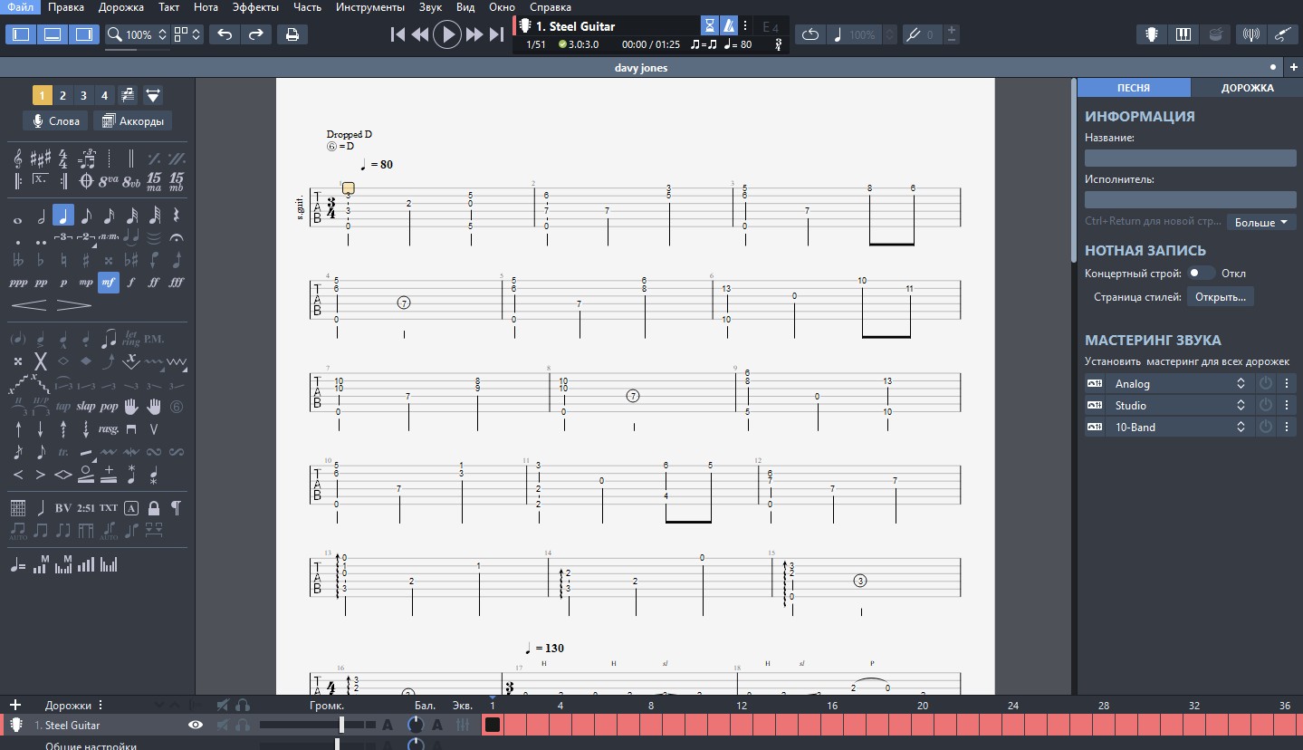Insert free text (TXT)

[109, 507]
